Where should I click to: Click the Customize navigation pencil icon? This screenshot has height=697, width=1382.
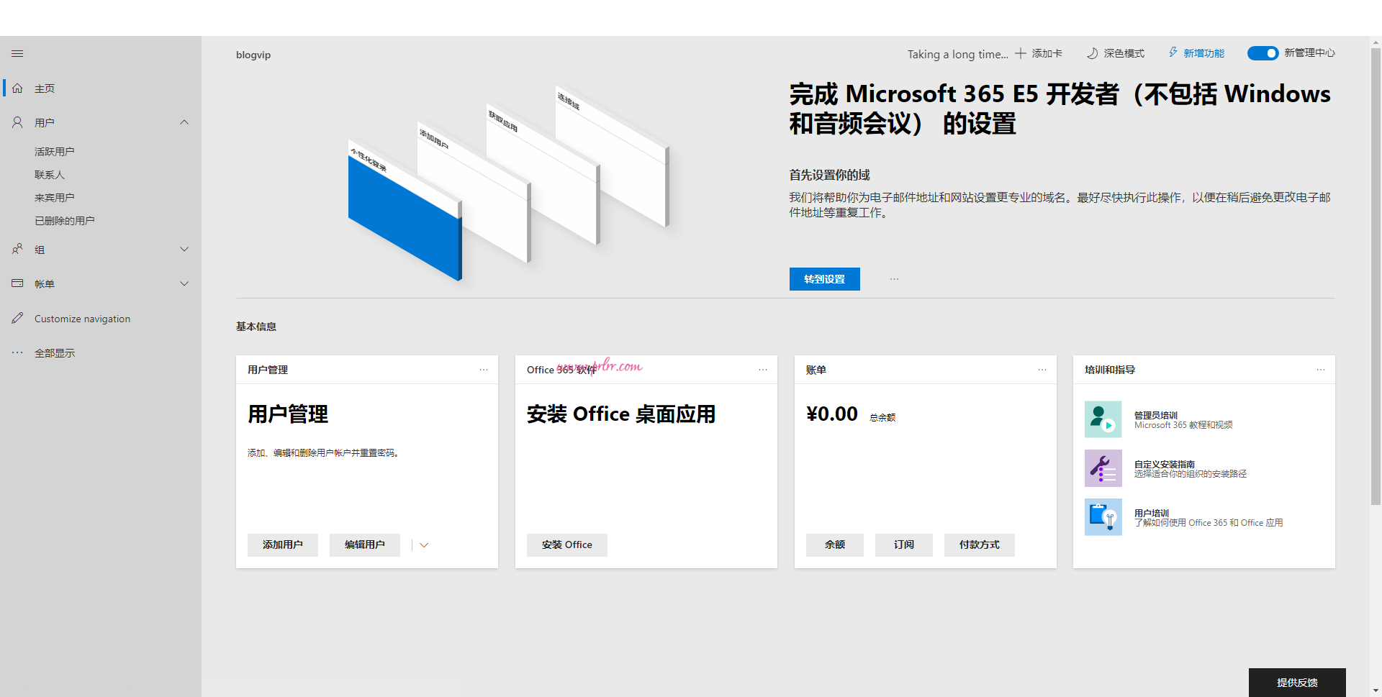17,318
